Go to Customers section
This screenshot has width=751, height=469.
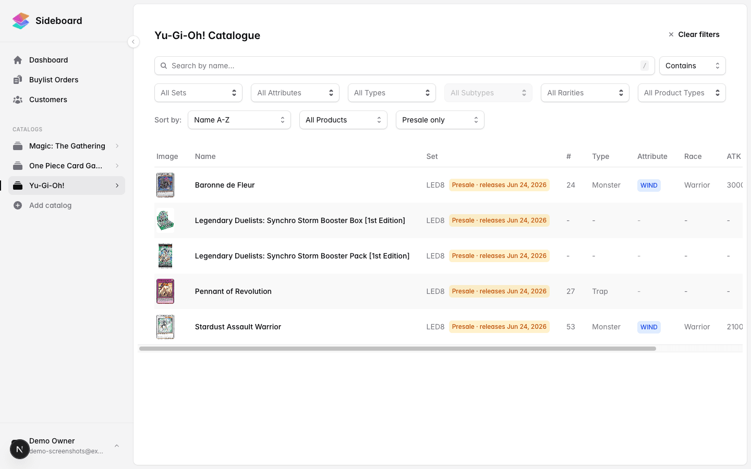pyautogui.click(x=67, y=100)
